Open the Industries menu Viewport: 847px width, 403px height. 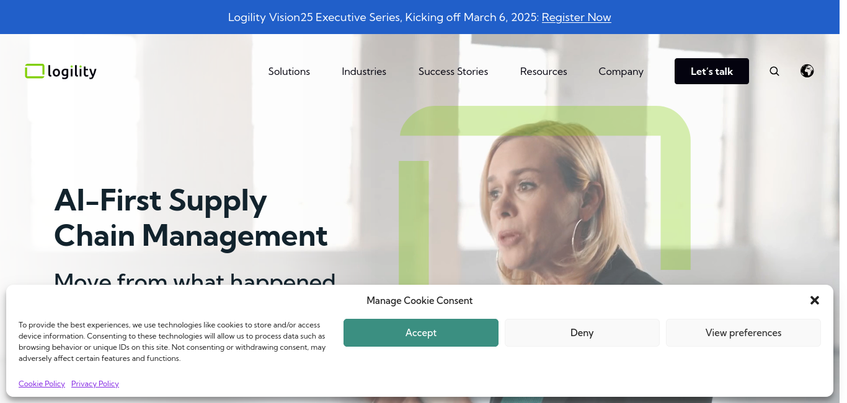point(364,71)
